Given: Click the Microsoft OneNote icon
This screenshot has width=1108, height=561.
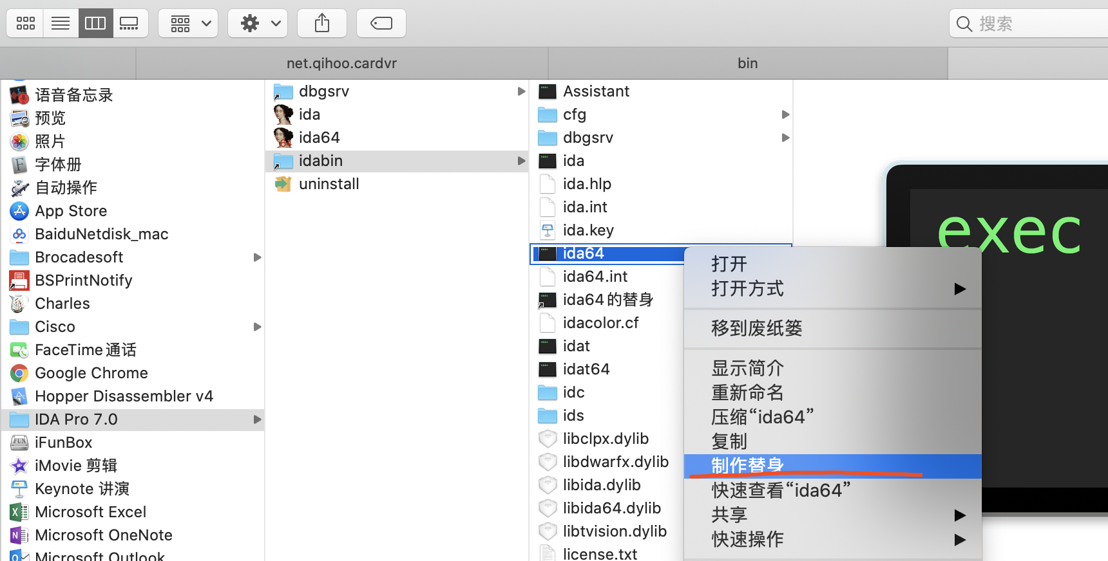Looking at the screenshot, I should (19, 535).
